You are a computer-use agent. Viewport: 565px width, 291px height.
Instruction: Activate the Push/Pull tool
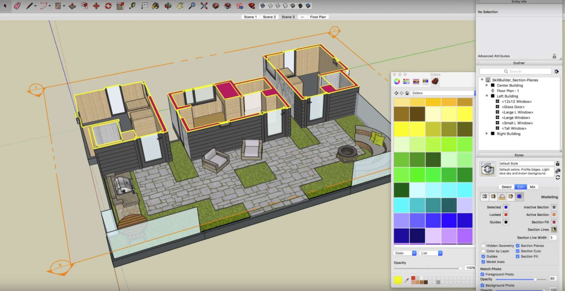pyautogui.click(x=73, y=6)
